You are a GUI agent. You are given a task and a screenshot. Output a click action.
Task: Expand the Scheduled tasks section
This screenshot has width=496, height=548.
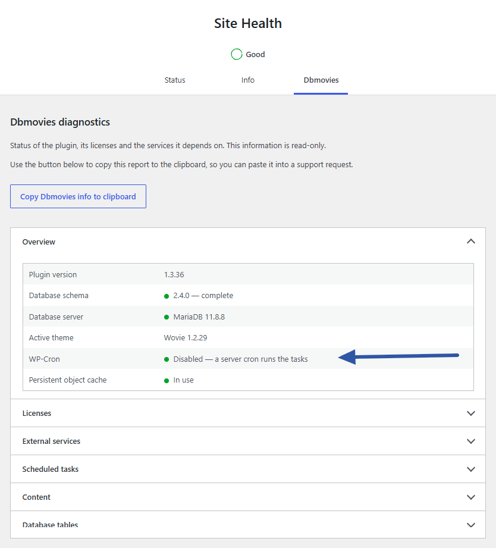(x=248, y=469)
